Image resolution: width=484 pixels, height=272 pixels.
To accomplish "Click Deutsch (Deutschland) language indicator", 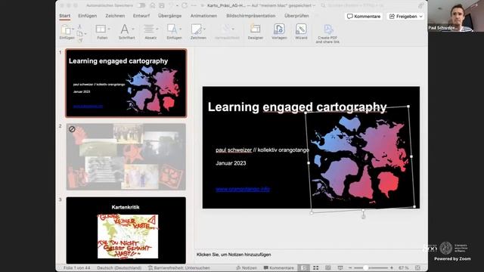I will click(x=119, y=268).
